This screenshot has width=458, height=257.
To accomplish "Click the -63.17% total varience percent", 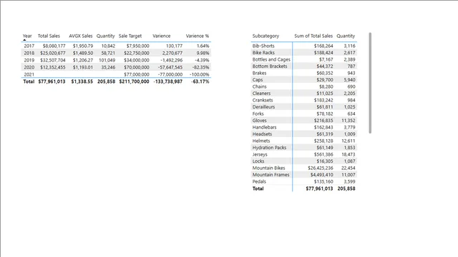I will (200, 81).
